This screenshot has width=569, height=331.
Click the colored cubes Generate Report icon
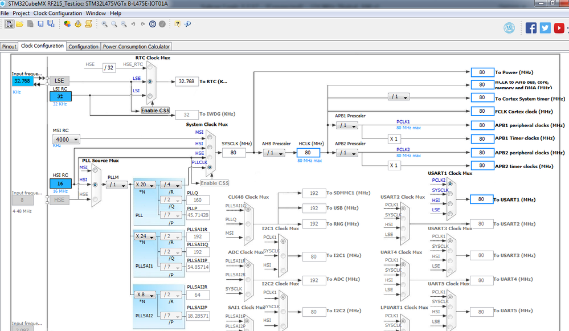click(x=67, y=24)
